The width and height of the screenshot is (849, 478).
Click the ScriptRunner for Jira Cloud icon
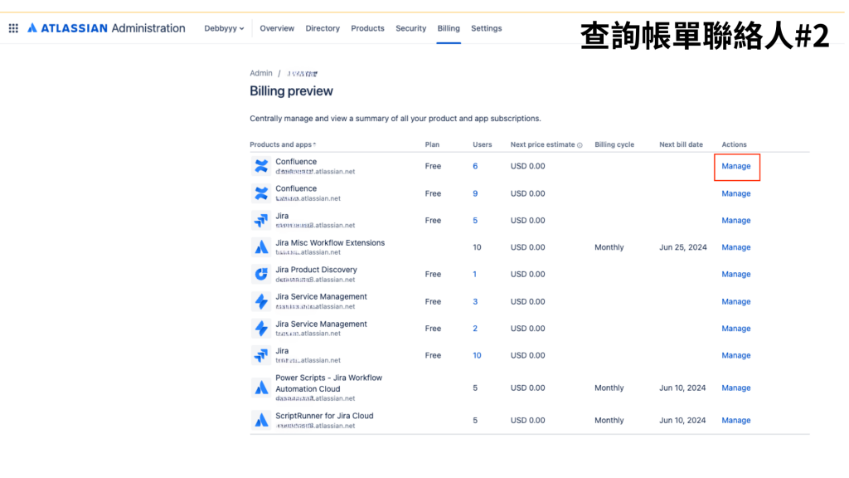(261, 421)
